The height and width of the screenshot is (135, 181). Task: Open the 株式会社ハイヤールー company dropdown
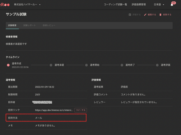pos(27,4)
